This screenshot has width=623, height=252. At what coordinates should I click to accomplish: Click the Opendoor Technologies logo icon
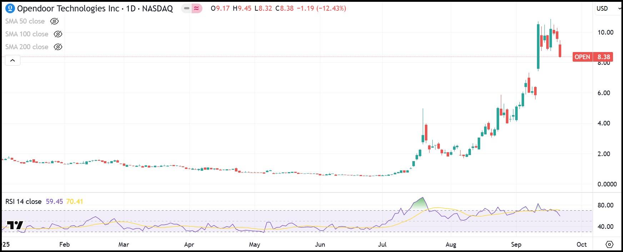11,8
